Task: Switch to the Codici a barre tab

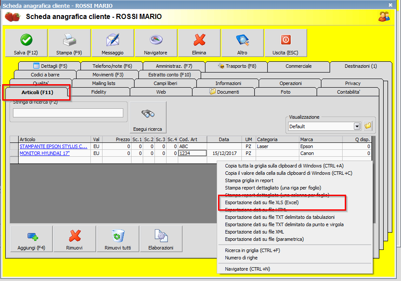Action: tap(45, 75)
